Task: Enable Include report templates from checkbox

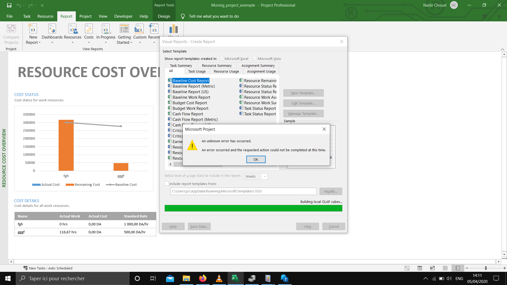Action: pyautogui.click(x=167, y=183)
